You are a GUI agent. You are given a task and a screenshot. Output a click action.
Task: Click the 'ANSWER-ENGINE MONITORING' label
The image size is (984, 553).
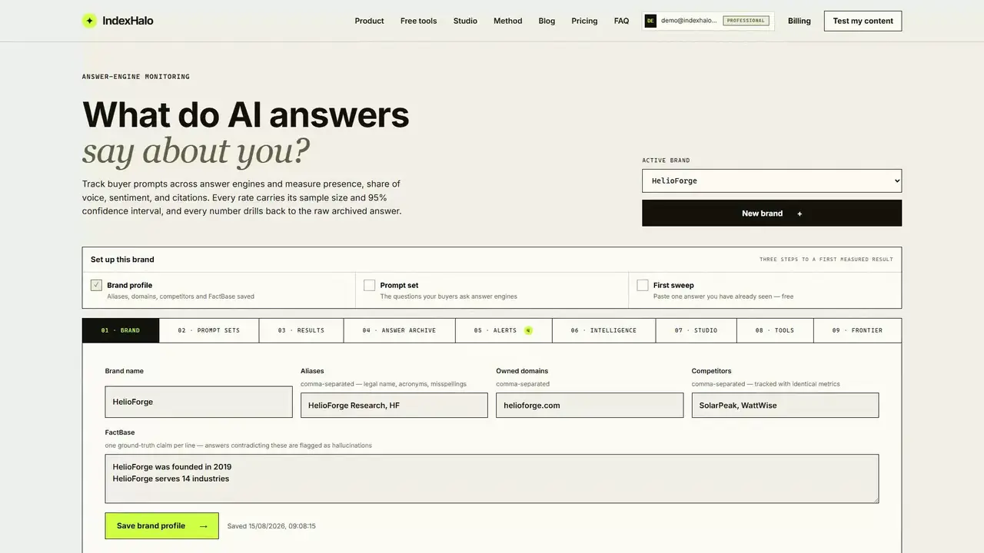[136, 77]
